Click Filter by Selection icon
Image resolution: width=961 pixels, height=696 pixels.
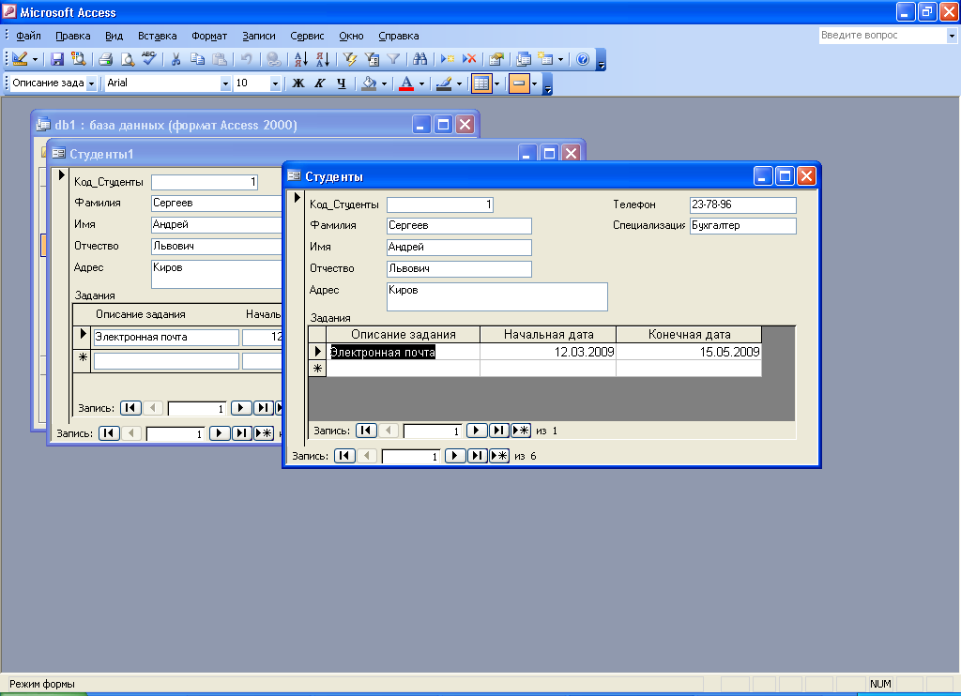click(x=350, y=59)
